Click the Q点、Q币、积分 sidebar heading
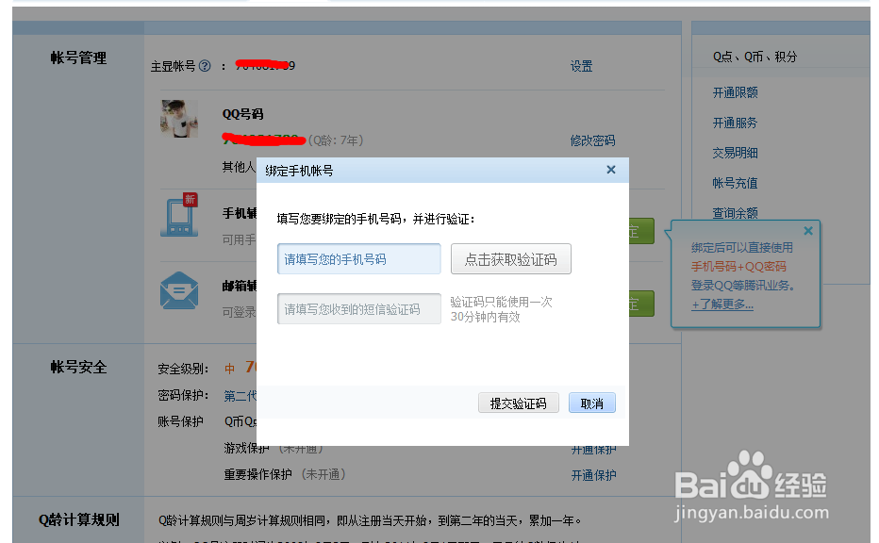 click(755, 57)
